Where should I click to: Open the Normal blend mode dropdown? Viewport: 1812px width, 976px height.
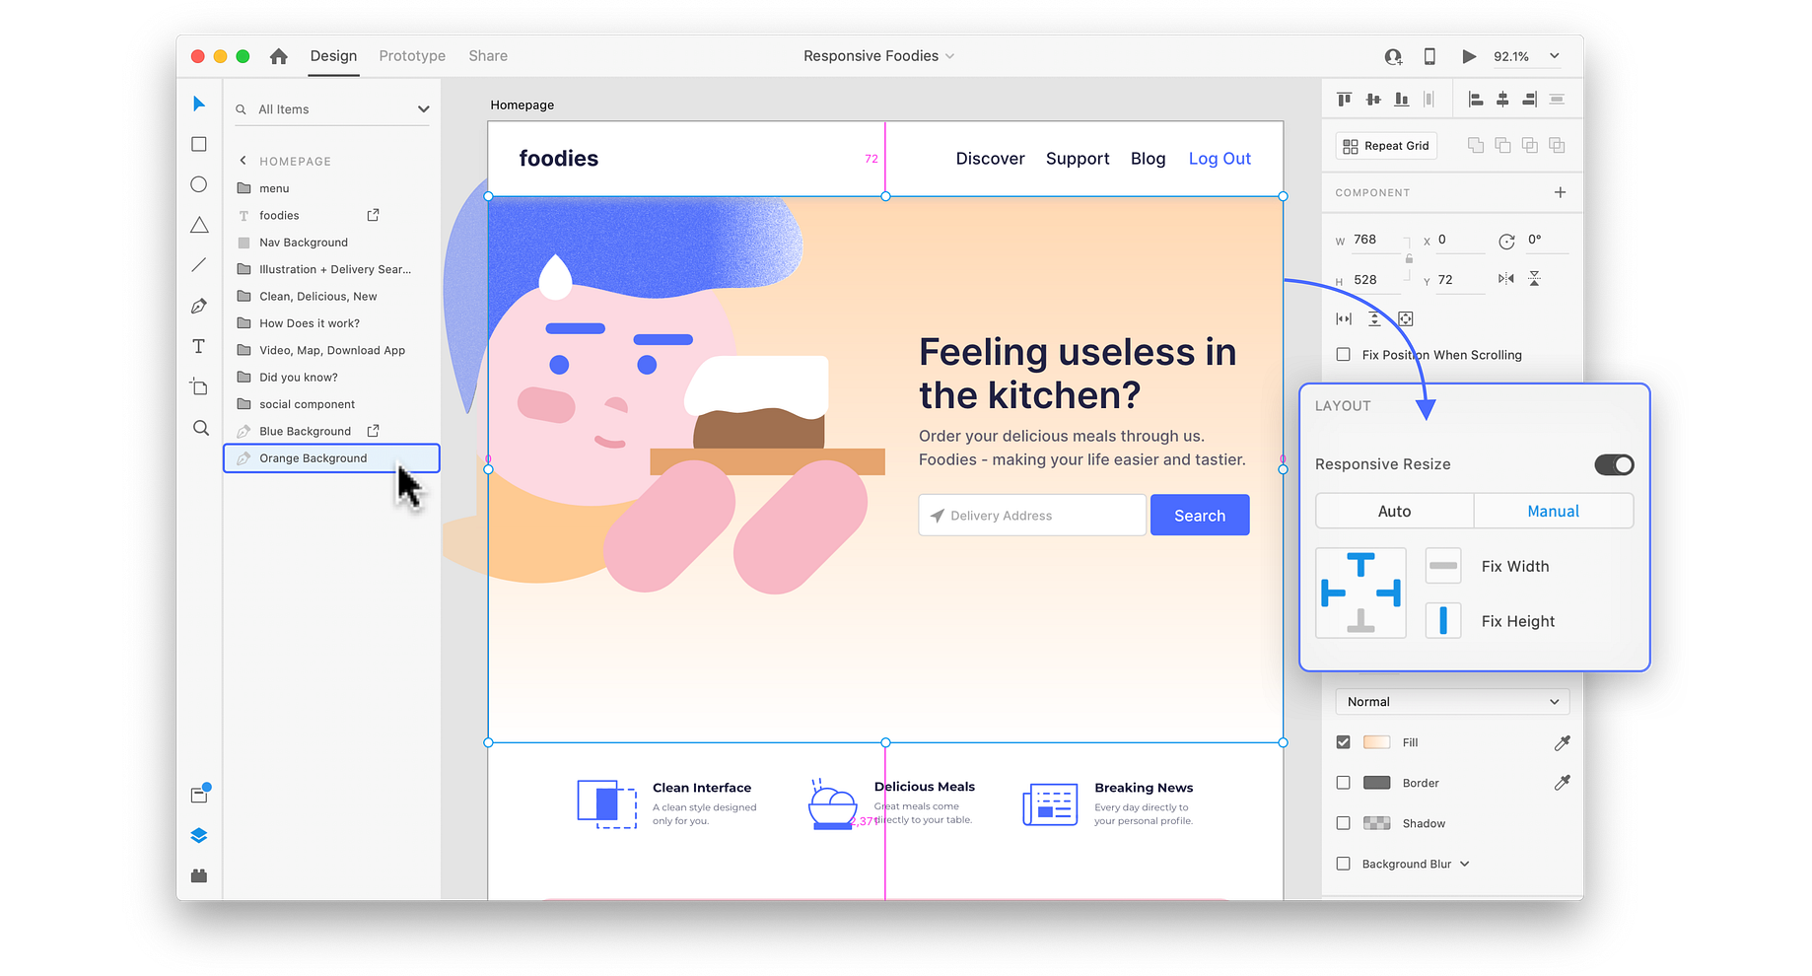point(1450,701)
